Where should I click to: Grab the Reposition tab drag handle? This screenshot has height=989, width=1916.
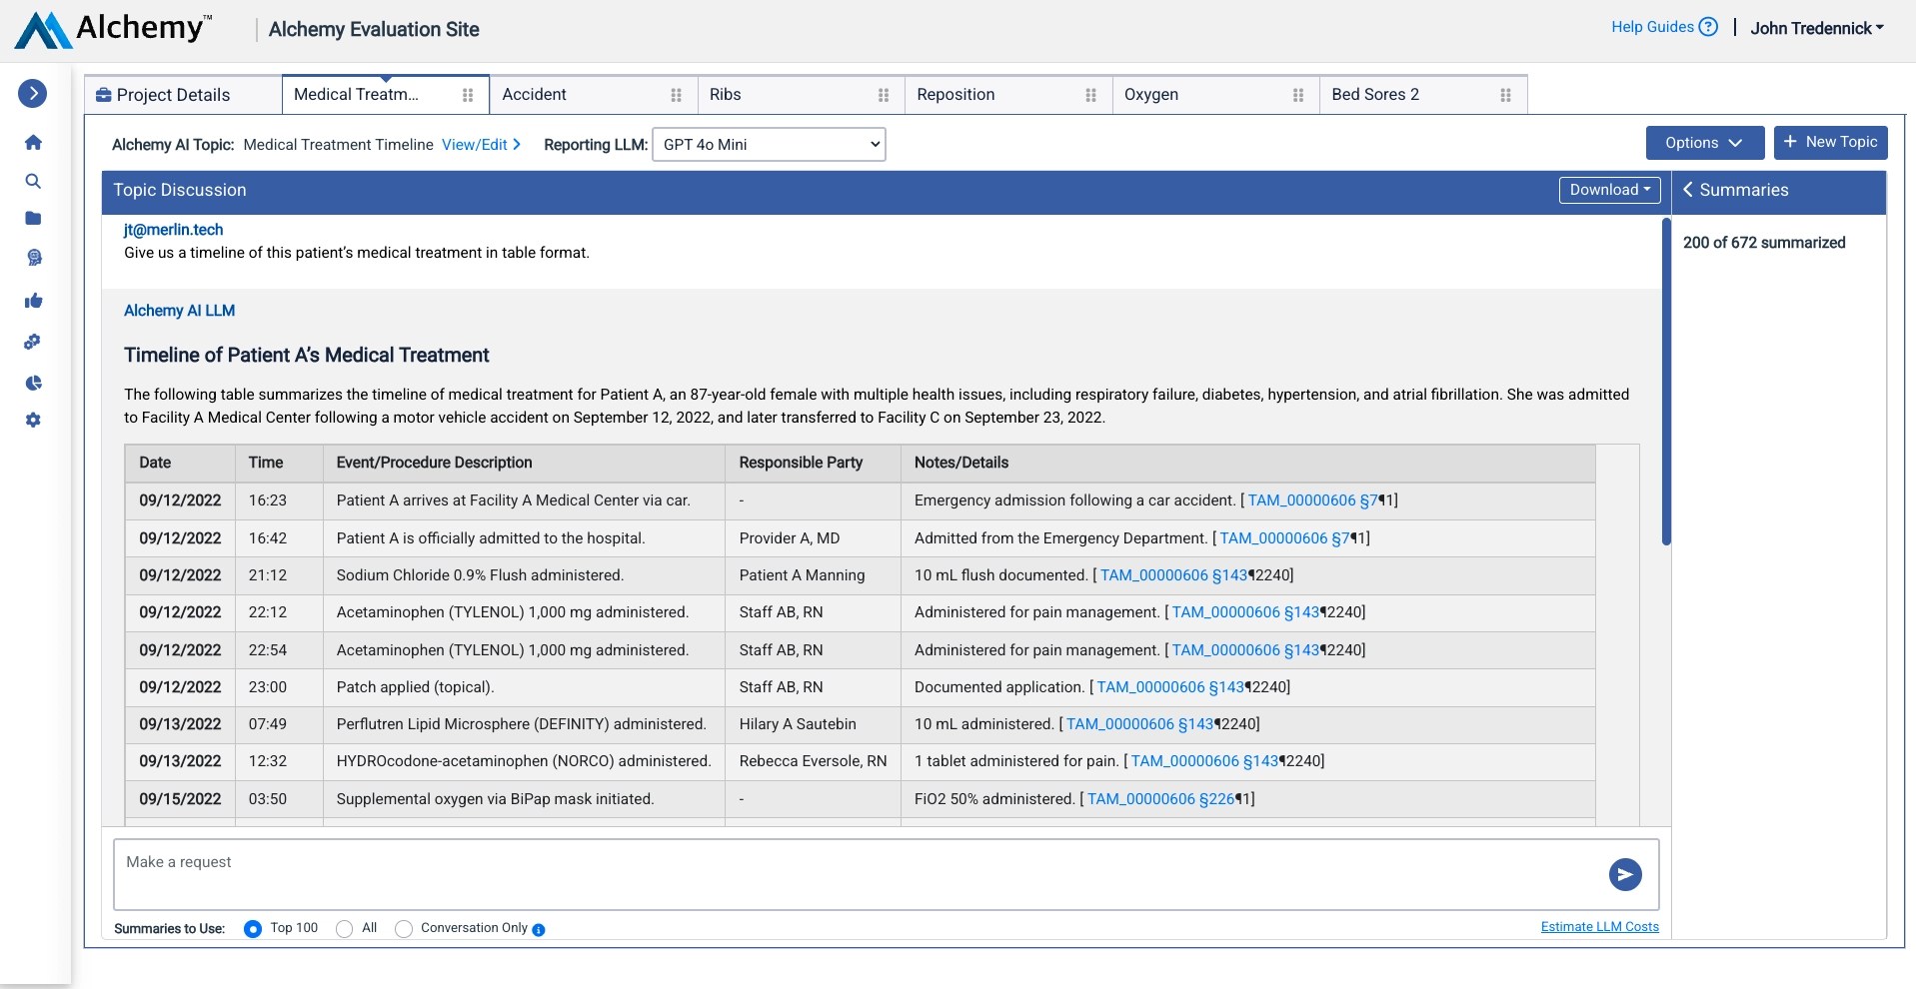1090,95
